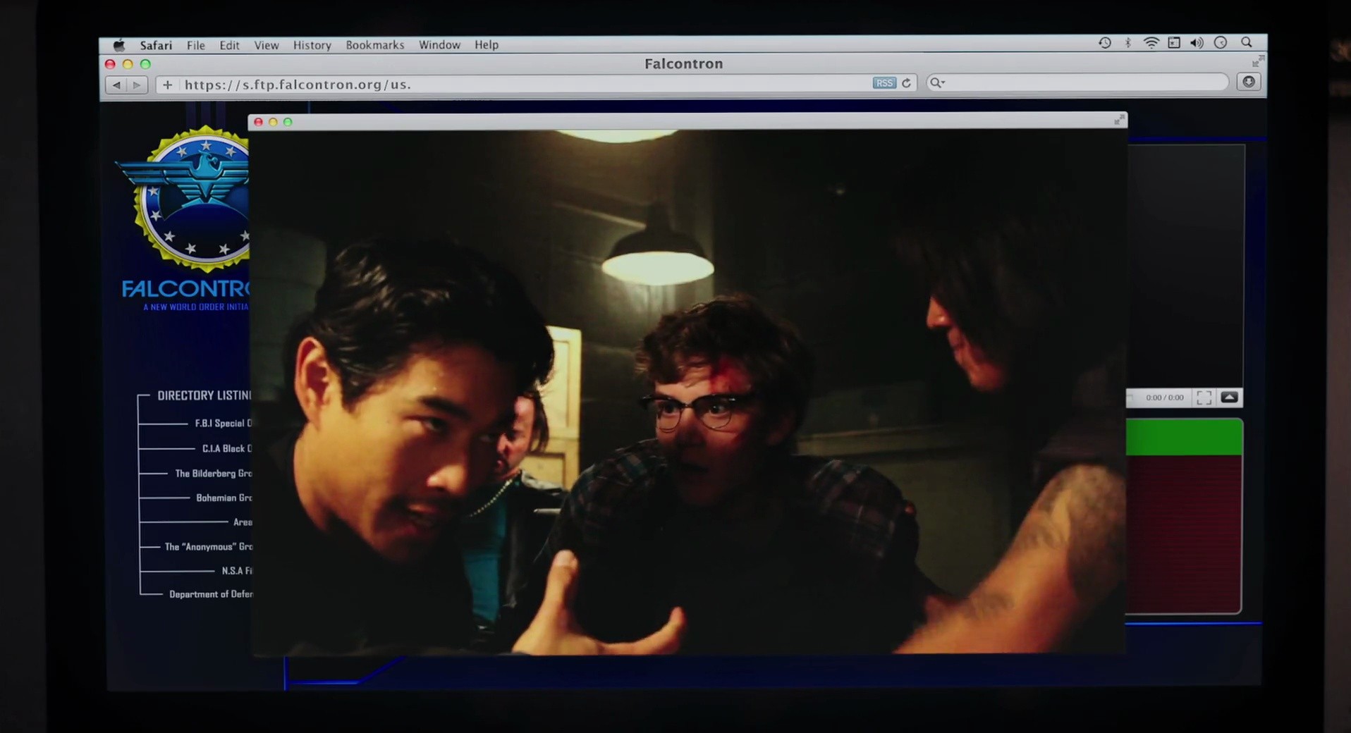This screenshot has height=733, width=1351.
Task: Open the F.B.I Special directory entry
Action: click(223, 423)
